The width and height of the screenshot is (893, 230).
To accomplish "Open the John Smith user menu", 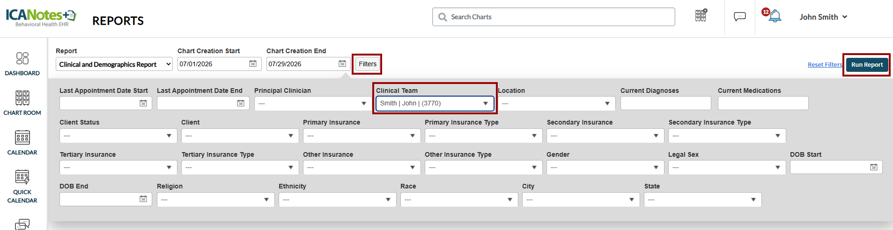I will point(824,17).
